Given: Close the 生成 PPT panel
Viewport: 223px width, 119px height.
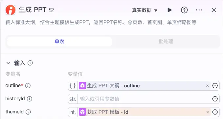Looking at the screenshot, I should (213, 10).
